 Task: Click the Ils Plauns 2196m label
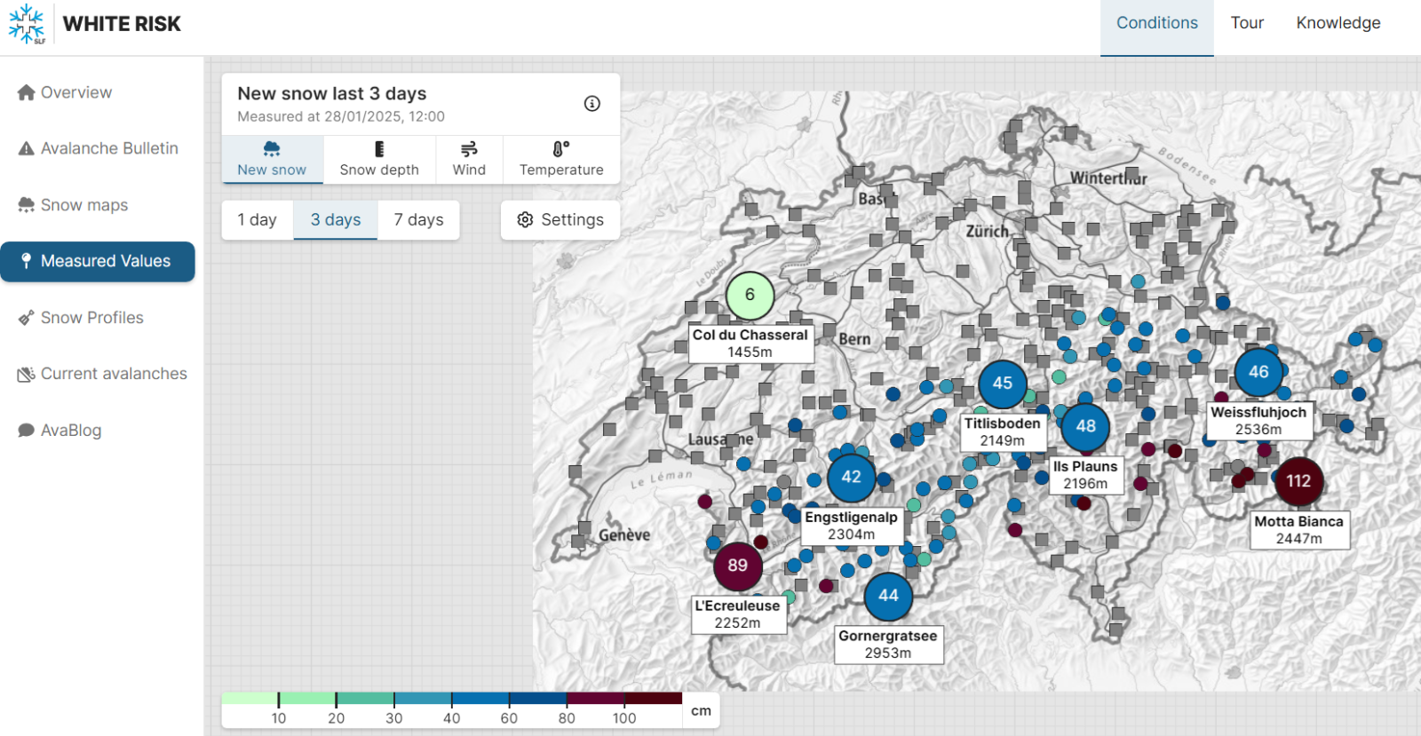point(1085,475)
